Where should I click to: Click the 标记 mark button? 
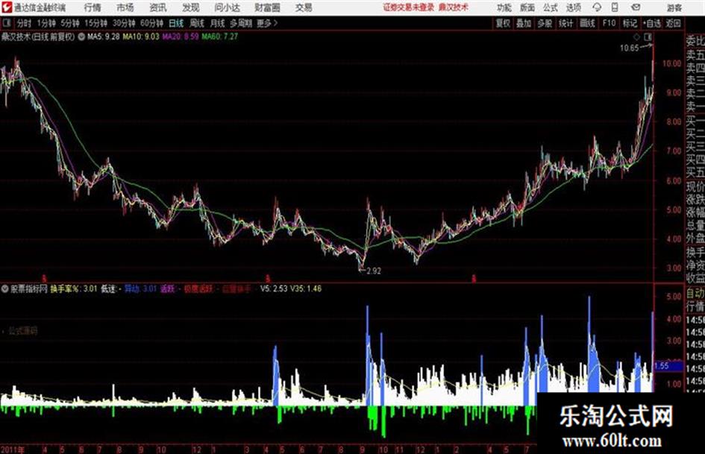pyautogui.click(x=630, y=23)
